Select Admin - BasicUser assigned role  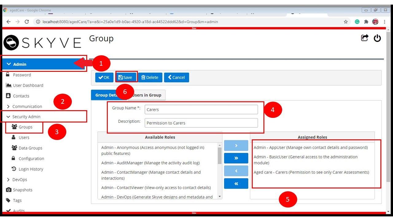coord(312,160)
